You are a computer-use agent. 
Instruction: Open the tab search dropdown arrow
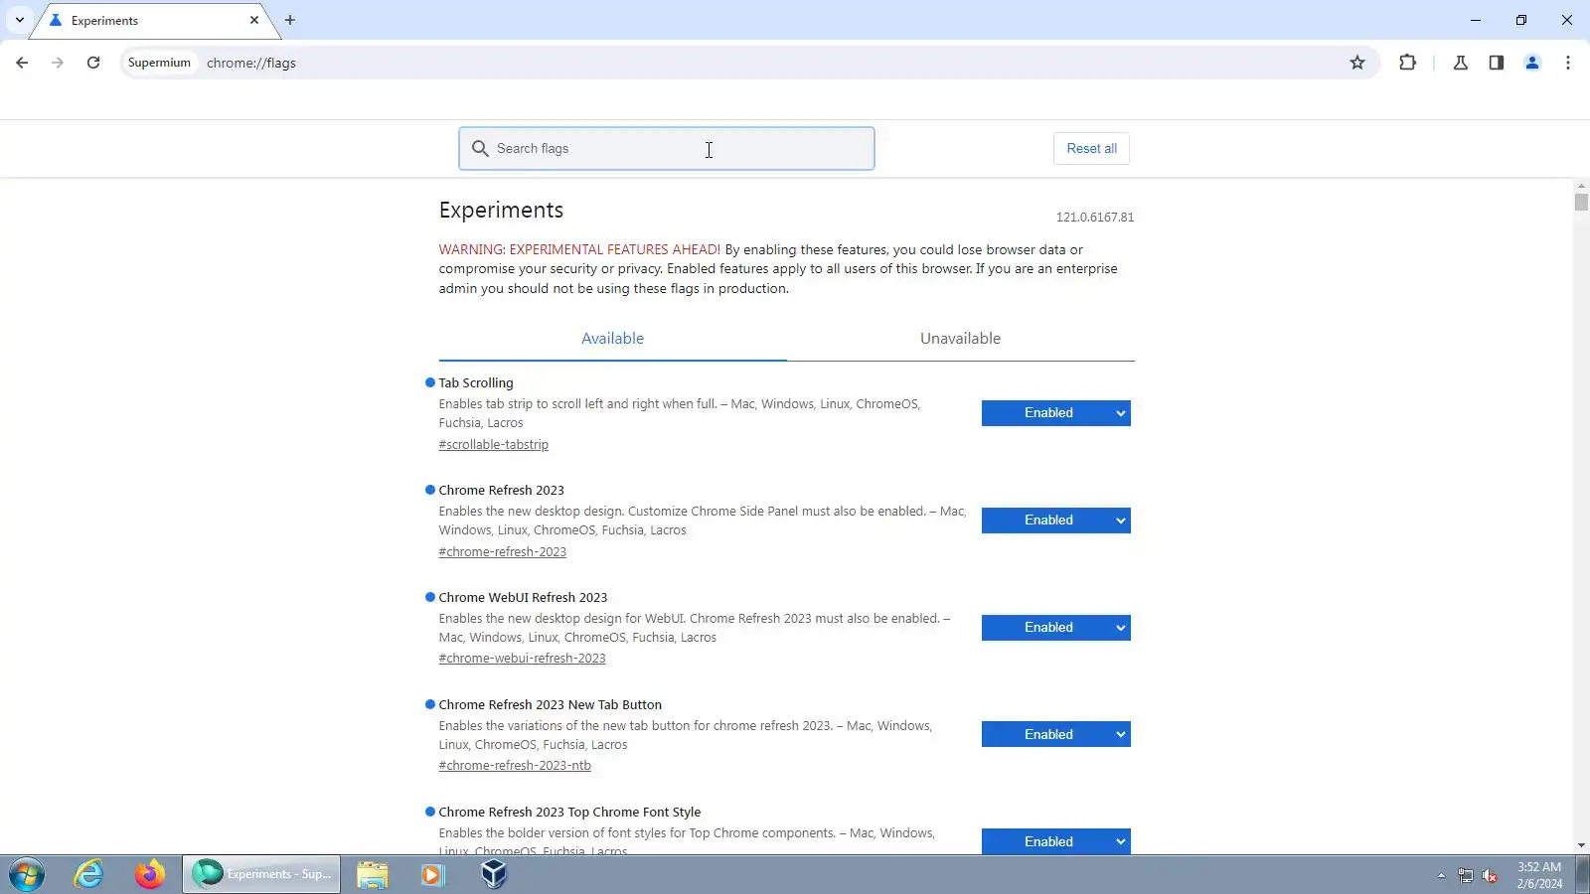[19, 20]
